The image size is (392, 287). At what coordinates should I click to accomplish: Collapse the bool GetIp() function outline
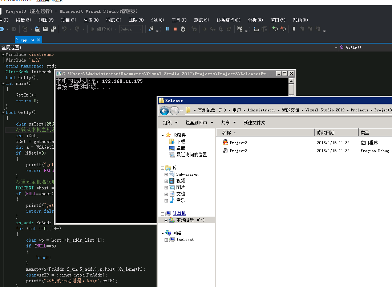tap(3, 112)
